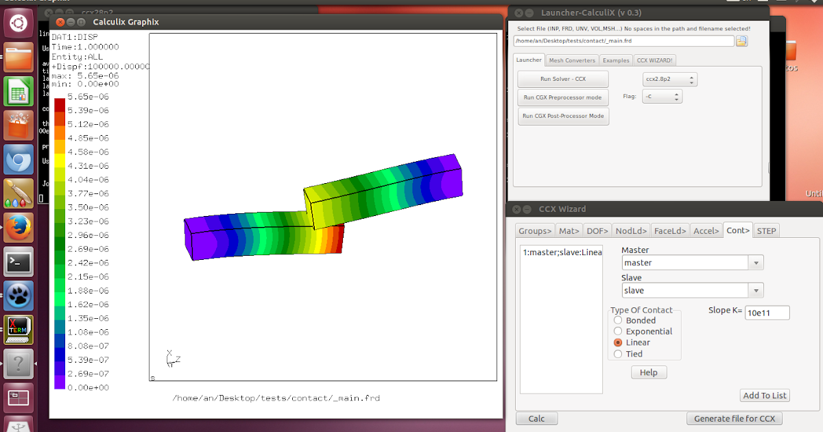This screenshot has height=432, width=823.
Task: Open the terminal icon in the dock
Action: (18, 262)
